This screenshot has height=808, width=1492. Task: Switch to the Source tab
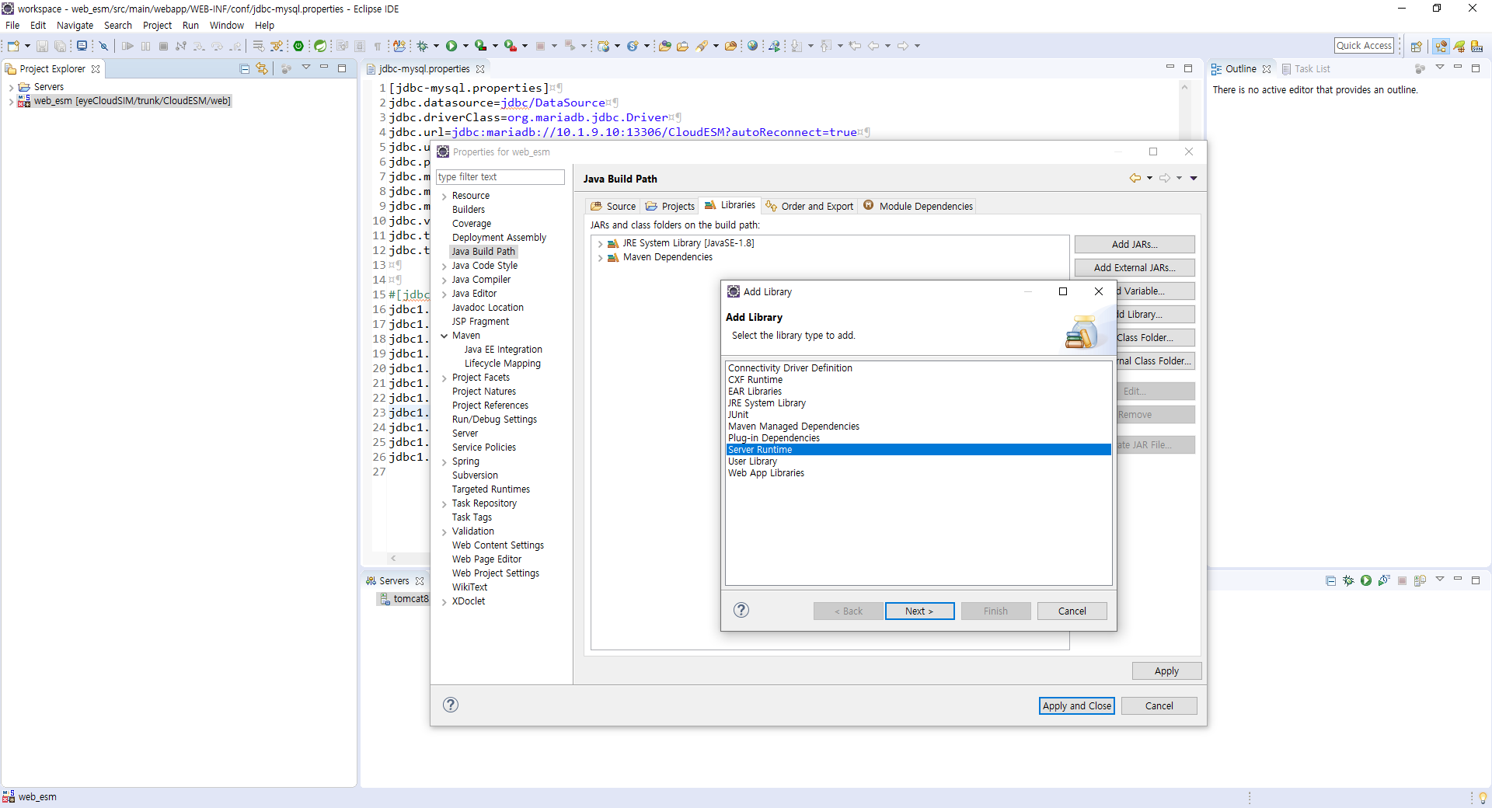click(x=612, y=206)
